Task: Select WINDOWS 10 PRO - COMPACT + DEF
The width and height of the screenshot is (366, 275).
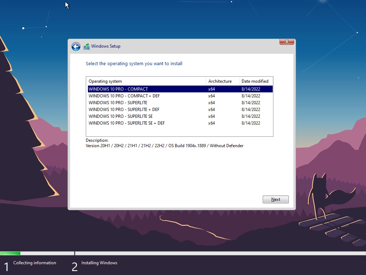Action: click(180, 96)
